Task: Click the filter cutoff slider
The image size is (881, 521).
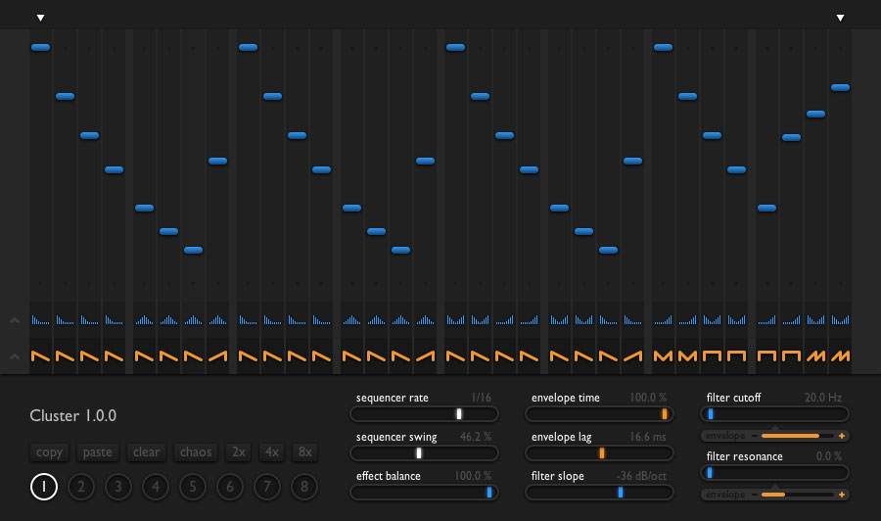Action: point(774,414)
